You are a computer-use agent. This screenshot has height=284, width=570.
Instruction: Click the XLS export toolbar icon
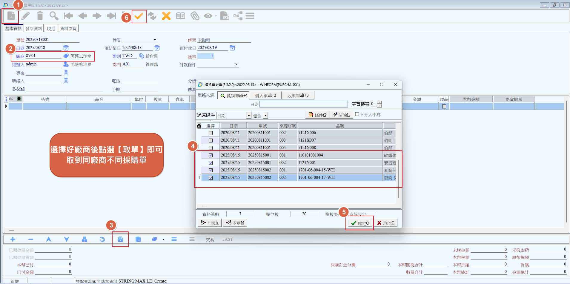click(x=225, y=16)
